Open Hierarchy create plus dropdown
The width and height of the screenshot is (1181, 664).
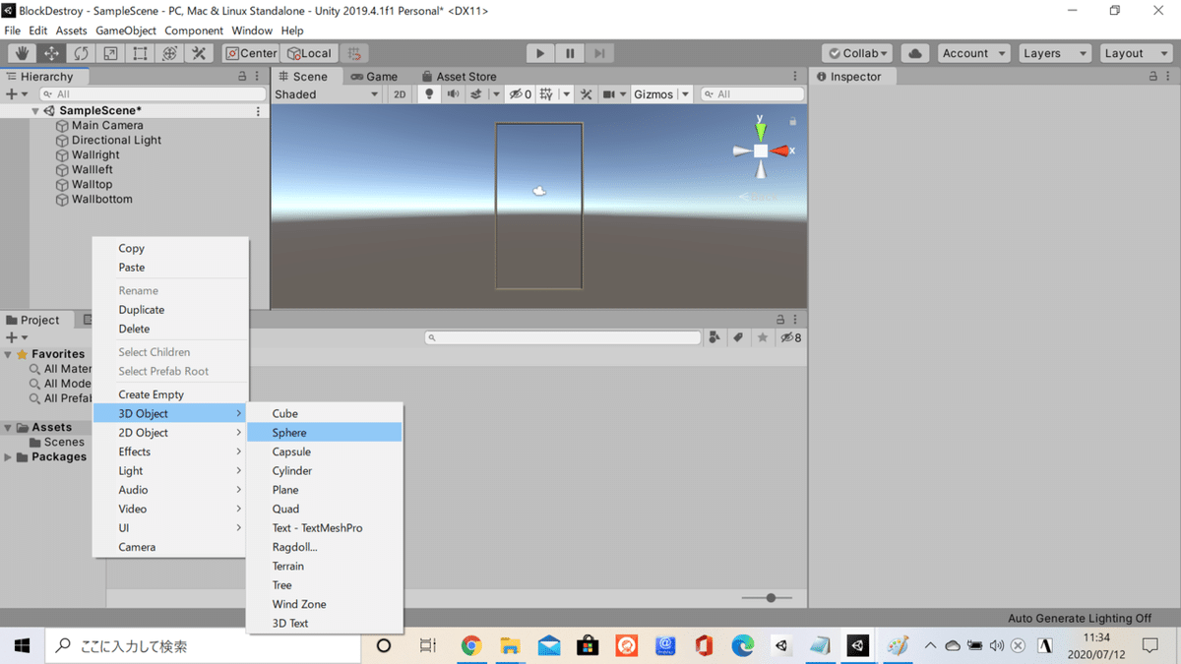point(17,94)
